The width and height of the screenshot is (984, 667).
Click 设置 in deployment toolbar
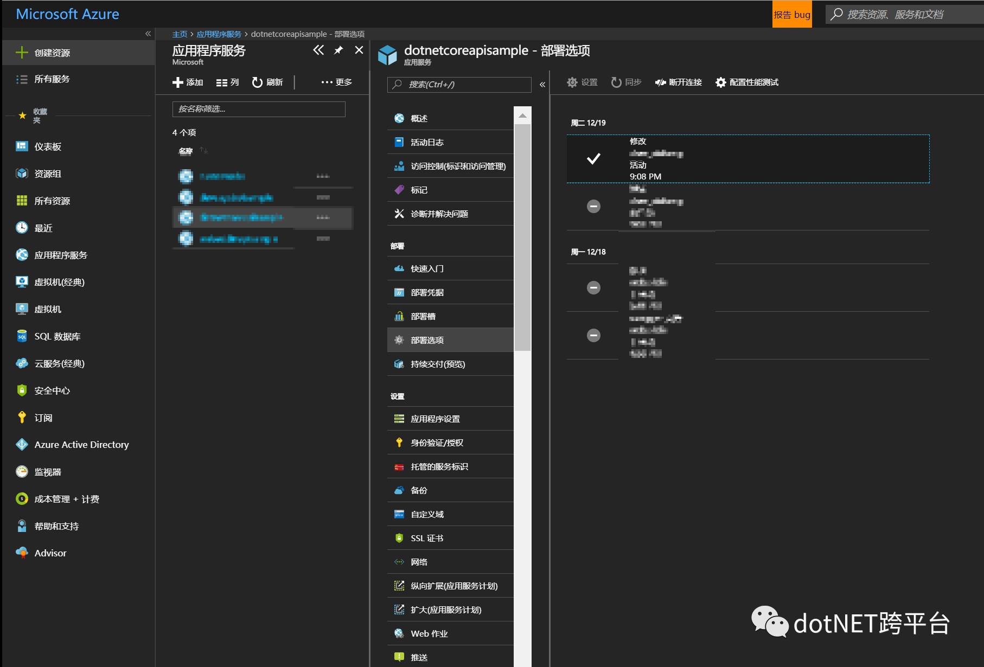coord(582,82)
